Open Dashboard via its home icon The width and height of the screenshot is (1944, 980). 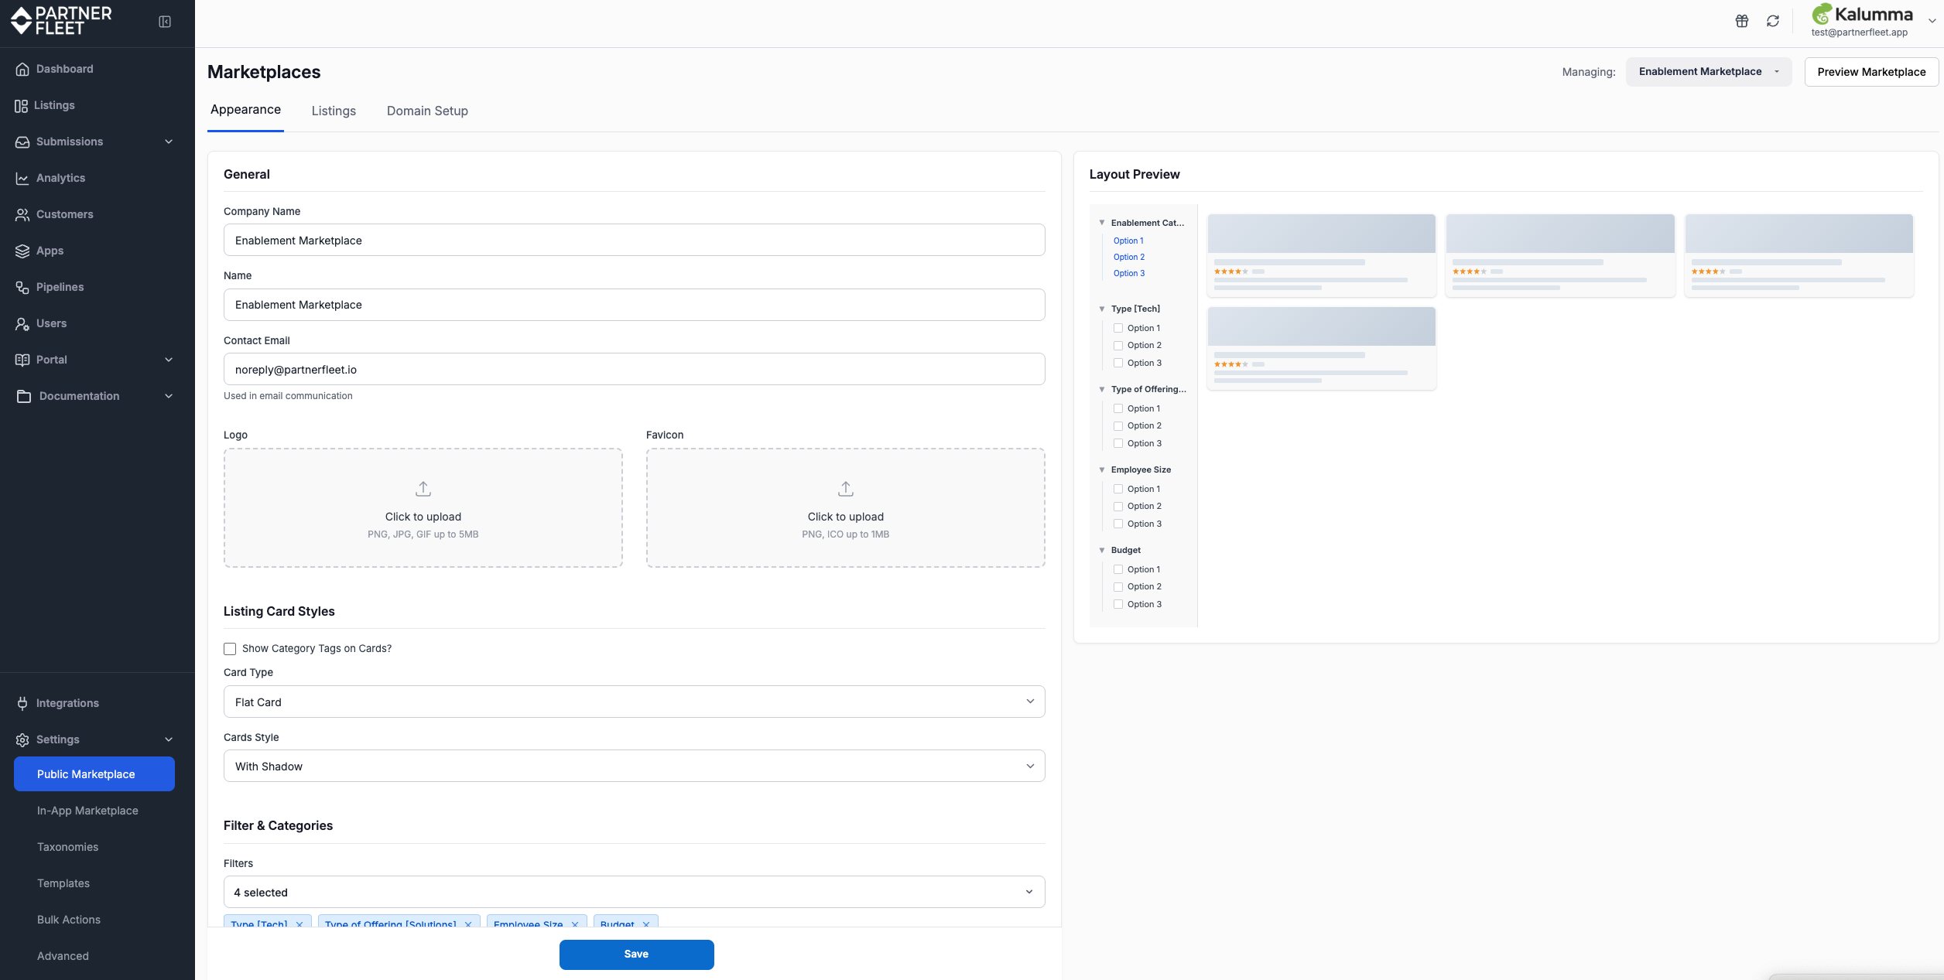coord(22,69)
